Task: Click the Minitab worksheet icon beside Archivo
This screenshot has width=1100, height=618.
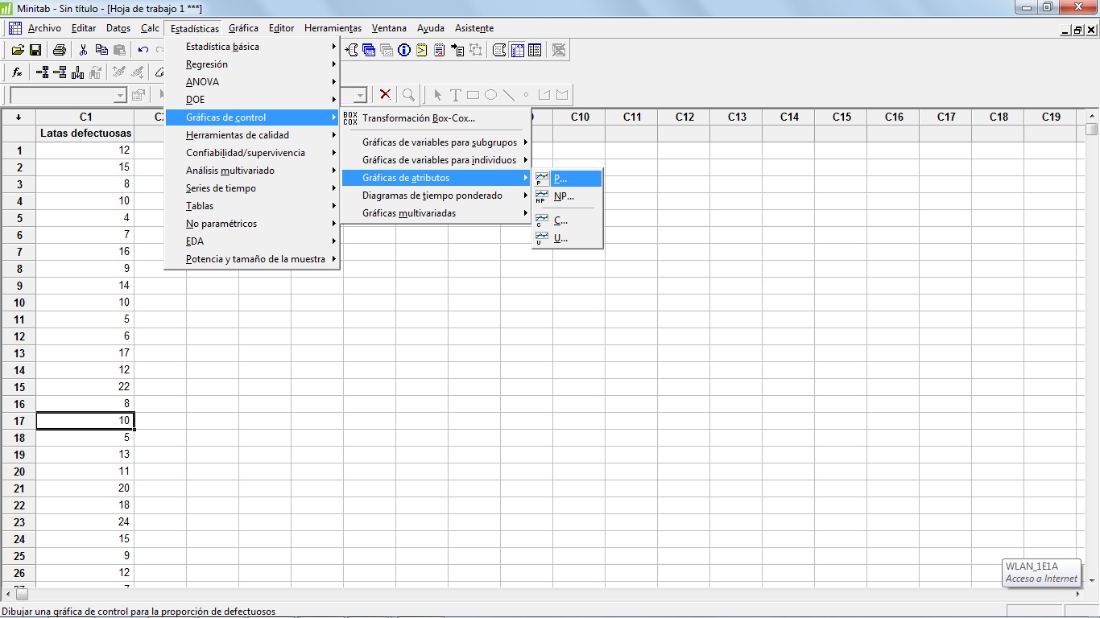Action: [x=15, y=28]
